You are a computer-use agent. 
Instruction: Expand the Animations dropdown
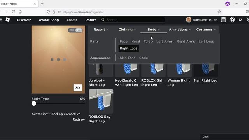pyautogui.click(x=180, y=30)
